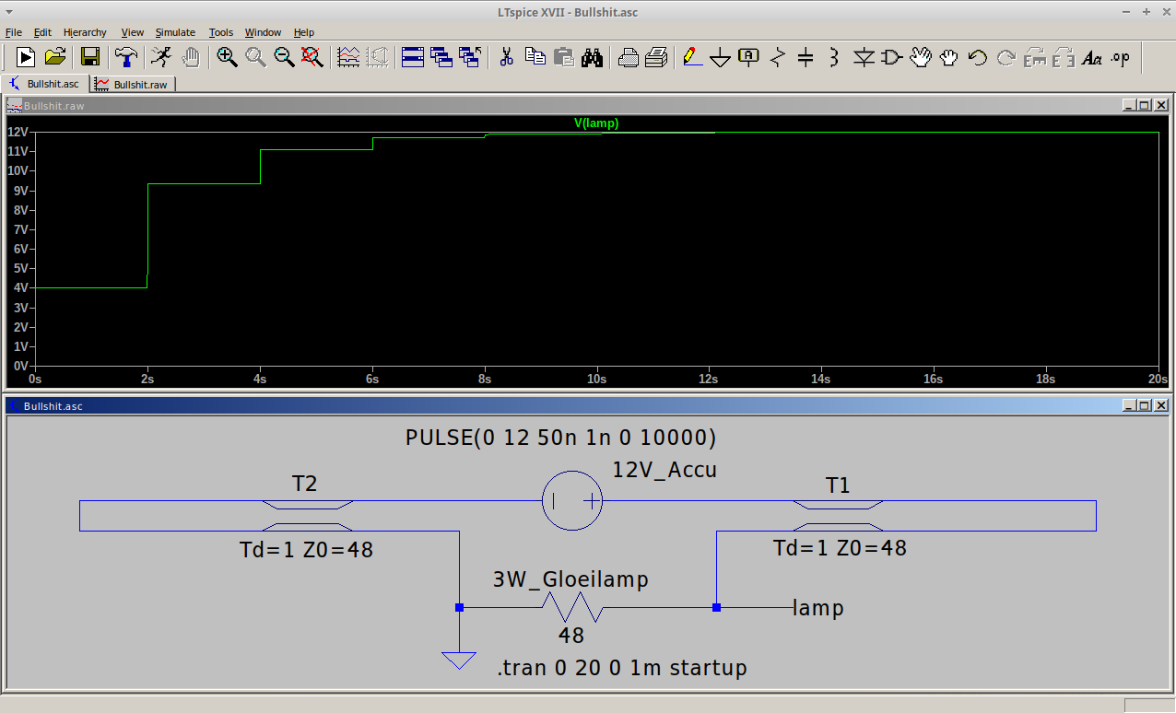Click the 3W_Gloeilamp resistor symbol
This screenshot has width=1176, height=713.
(571, 608)
